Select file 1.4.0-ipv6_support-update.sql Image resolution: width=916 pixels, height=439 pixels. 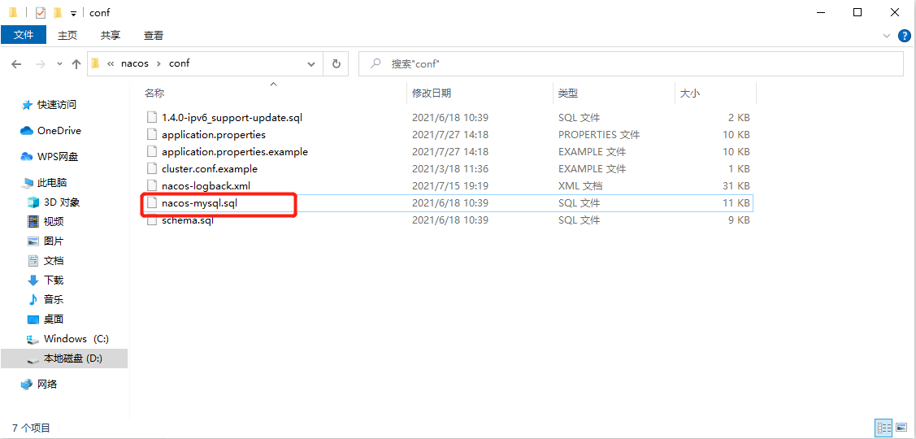point(232,118)
